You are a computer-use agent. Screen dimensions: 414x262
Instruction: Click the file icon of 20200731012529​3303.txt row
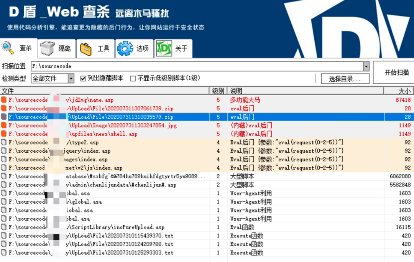click(x=4, y=252)
